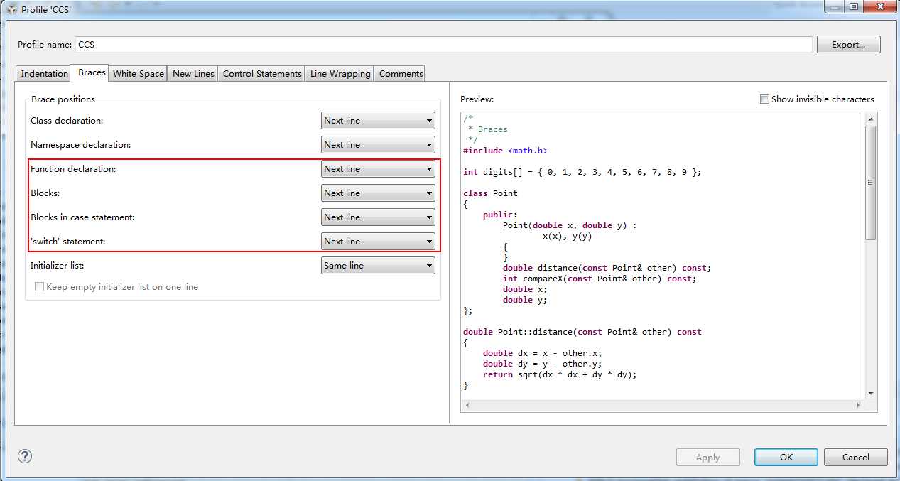Image resolution: width=900 pixels, height=481 pixels.
Task: Open Blocks in case statement dropdown
Action: 378,217
